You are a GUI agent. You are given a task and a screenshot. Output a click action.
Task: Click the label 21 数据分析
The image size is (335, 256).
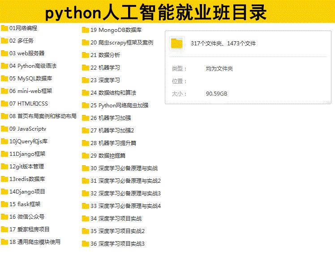(105, 55)
